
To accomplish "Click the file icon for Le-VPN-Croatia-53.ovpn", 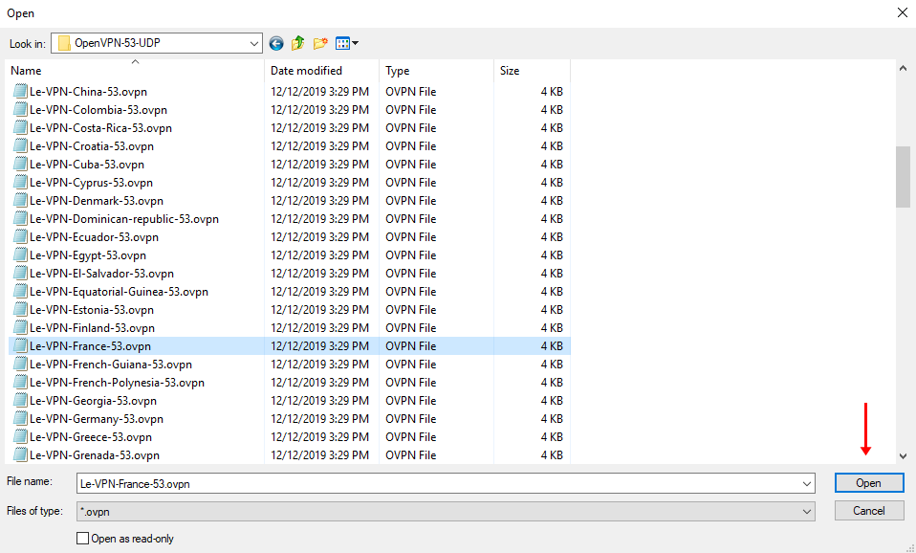I will pos(20,145).
